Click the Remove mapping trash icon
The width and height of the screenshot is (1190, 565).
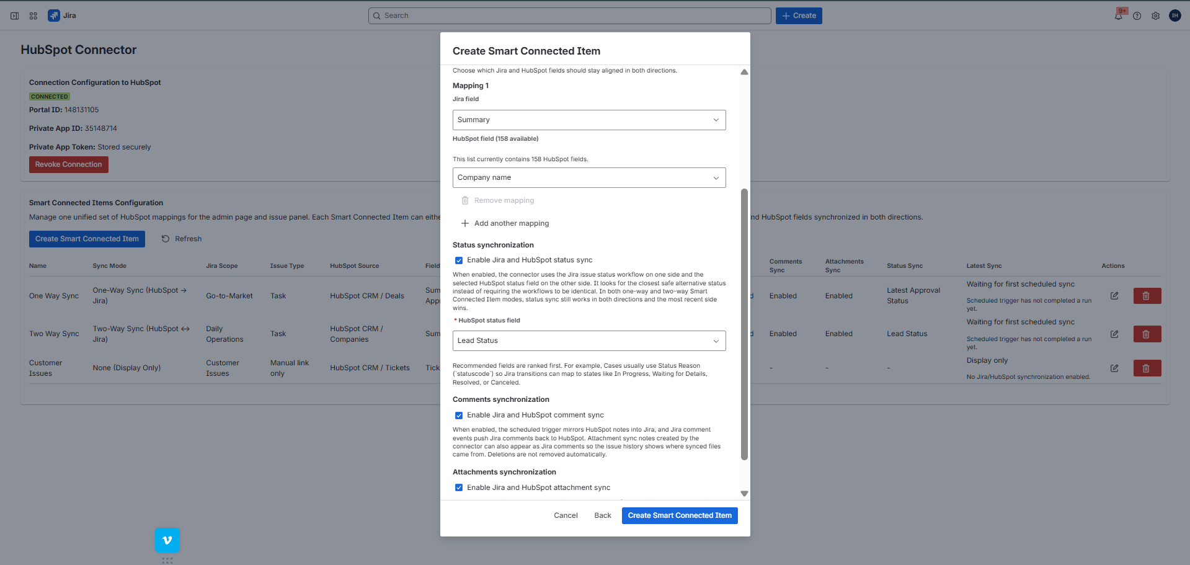(465, 200)
